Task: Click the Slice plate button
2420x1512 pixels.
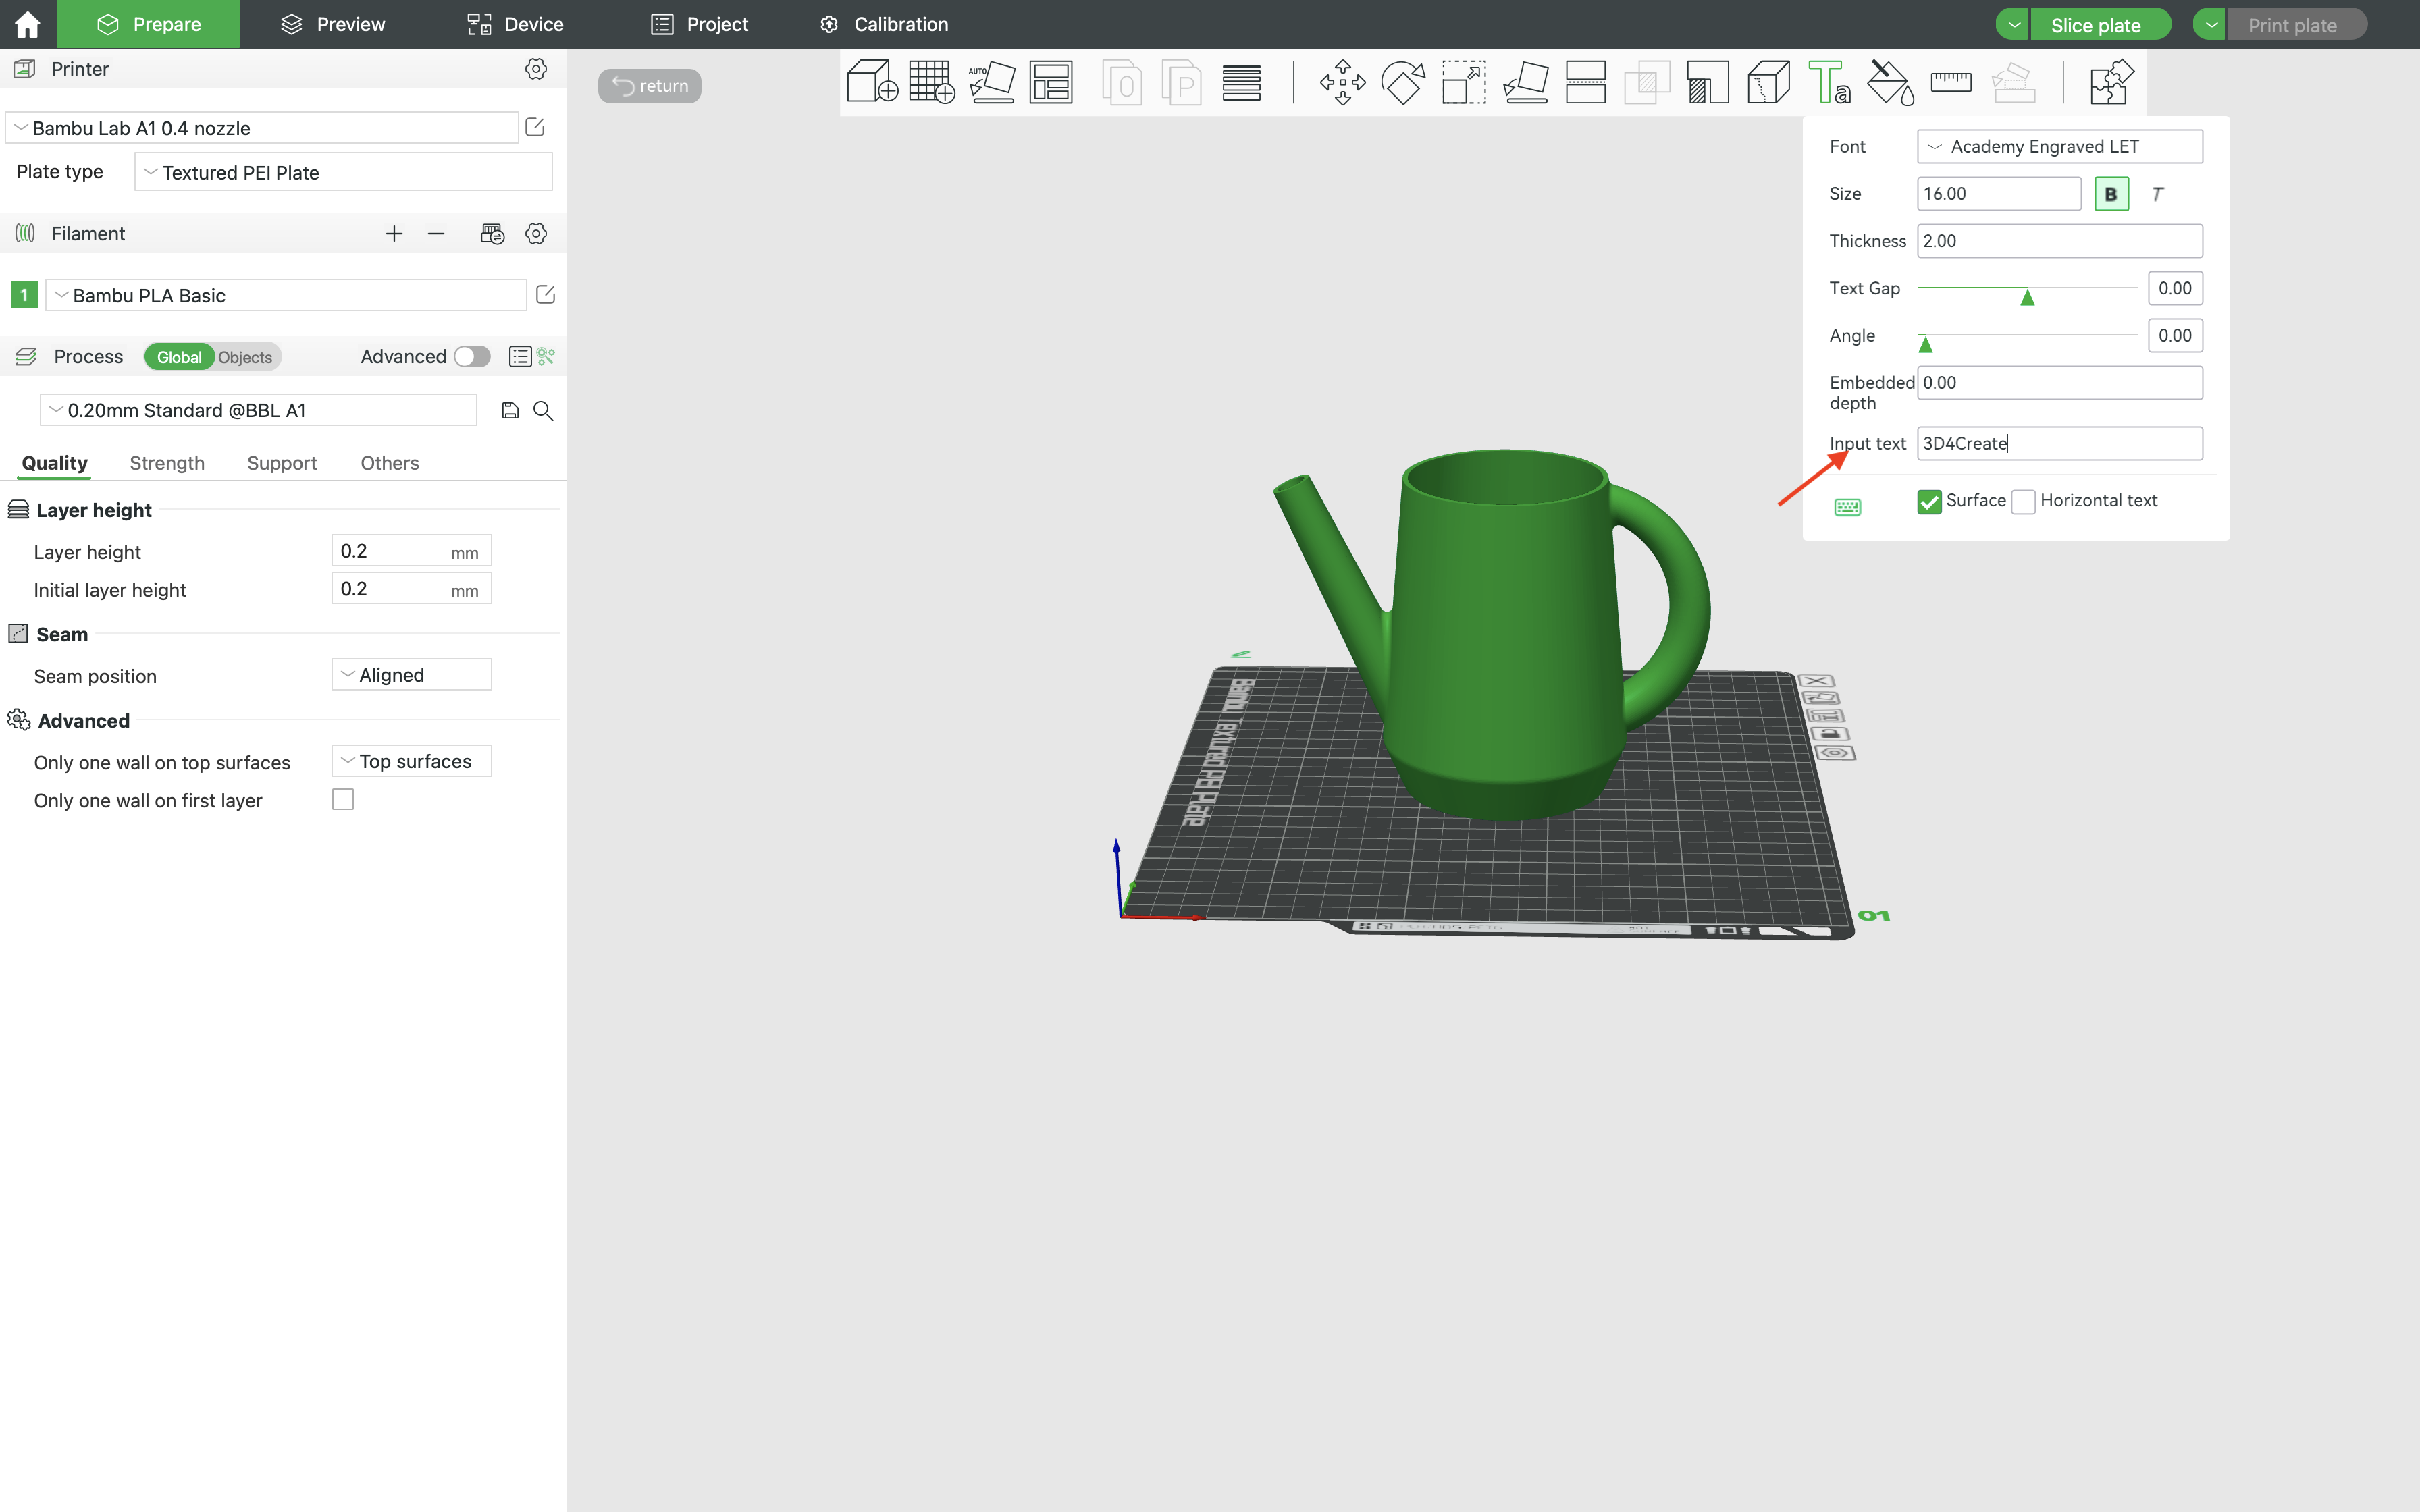Action: 2095,25
